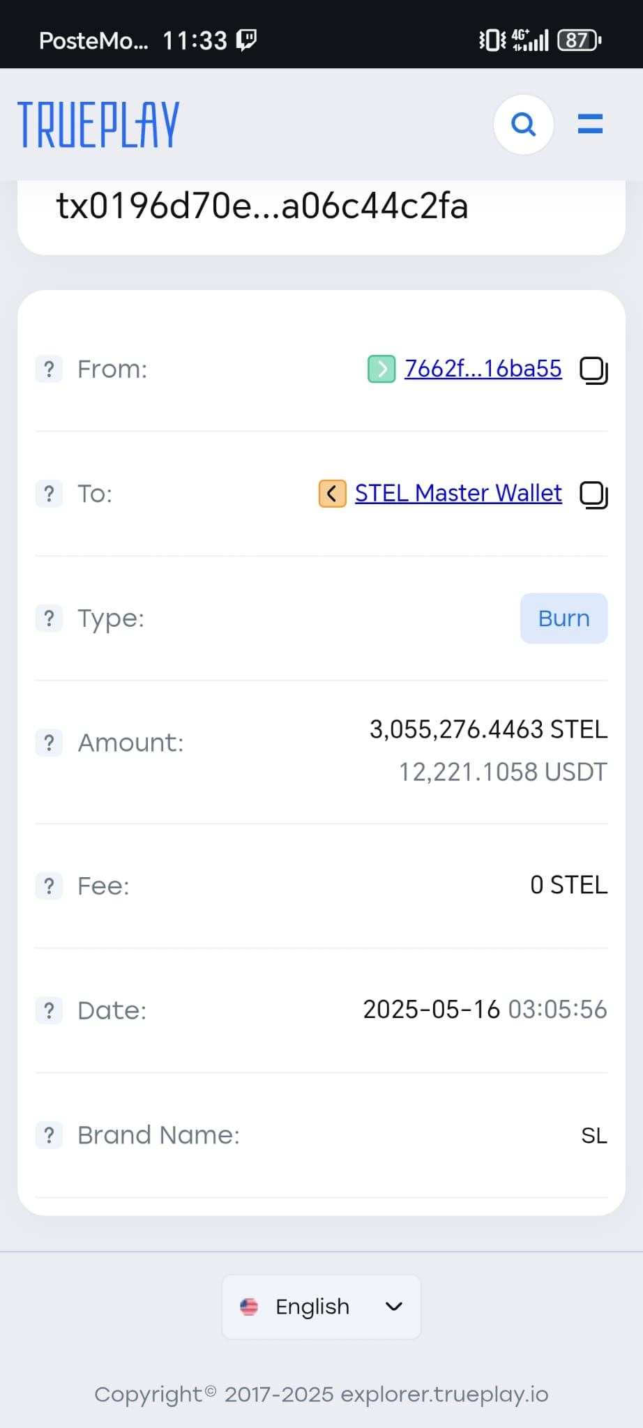Click the help icon next to Brand Name

click(49, 1135)
